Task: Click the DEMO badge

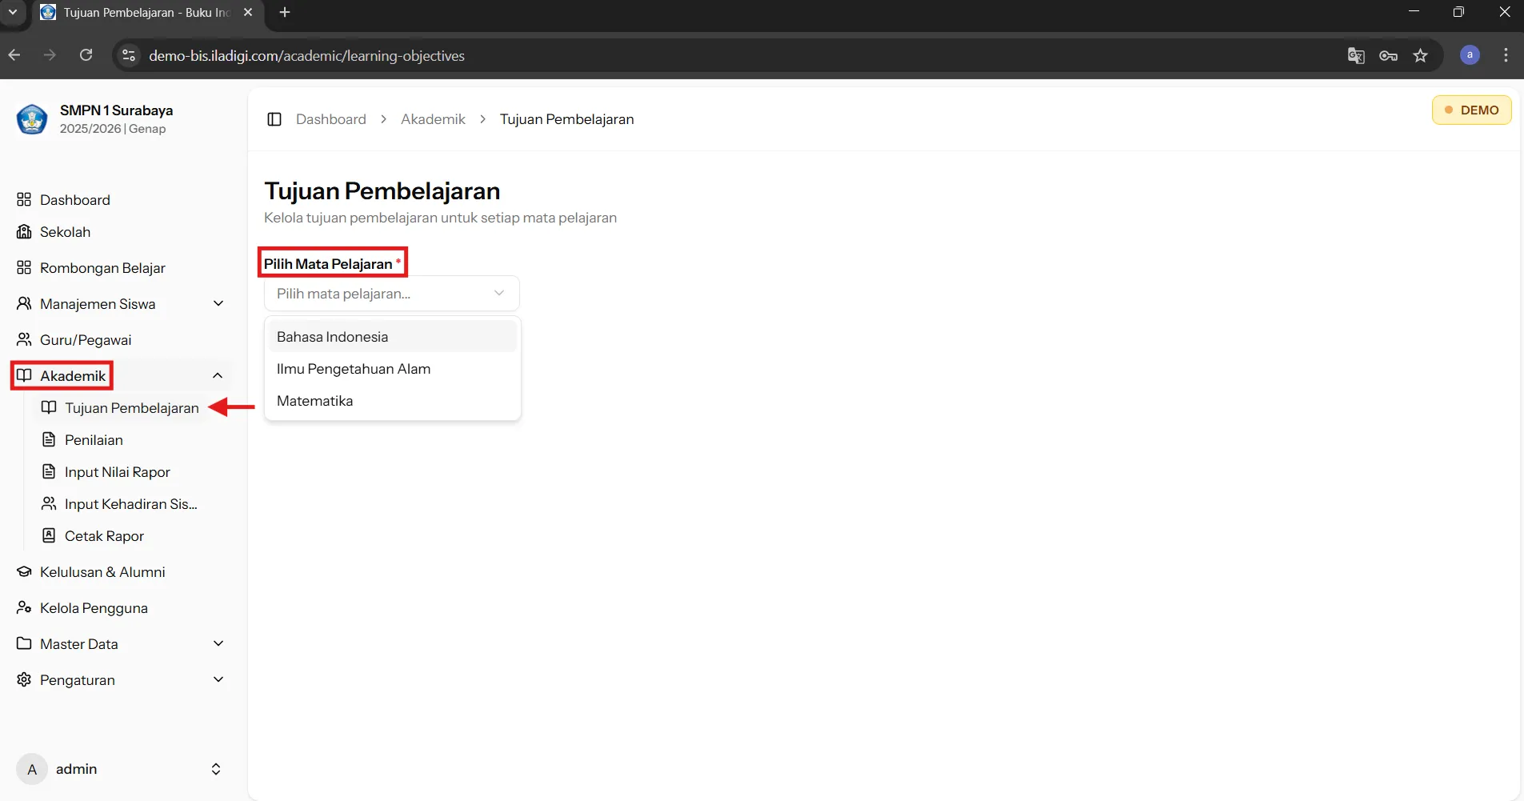Action: coord(1471,110)
